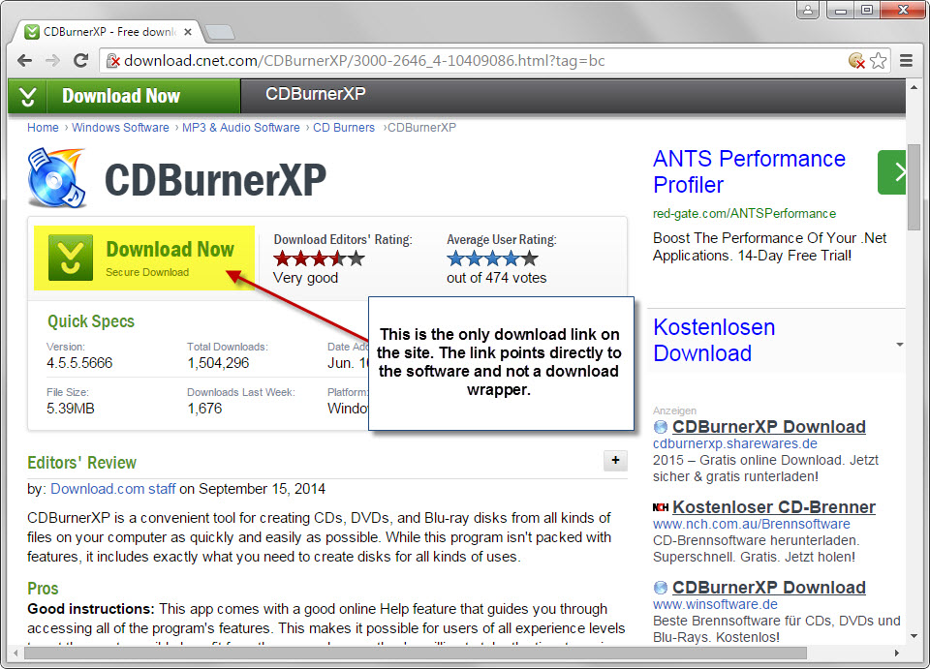930x669 pixels.
Task: Click the vertical scrollbar up arrow
Action: pyautogui.click(x=914, y=88)
